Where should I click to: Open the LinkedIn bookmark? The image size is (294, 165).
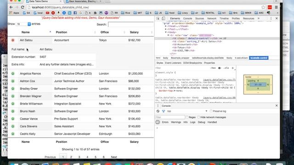[x=69, y=13]
